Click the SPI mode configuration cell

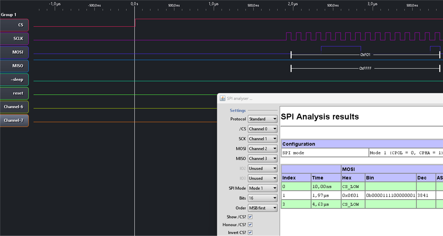coord(325,153)
